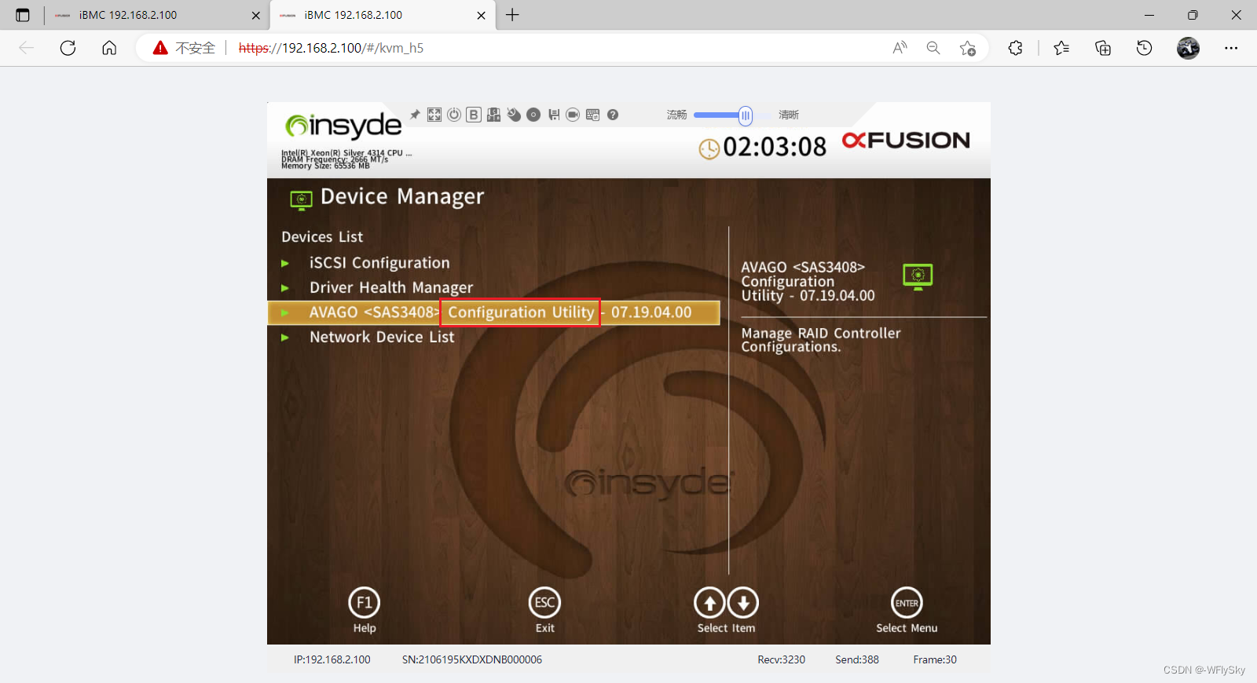Click the SN:2106195KXDXDNB000006 status text
Screen dimensions: 1257x683
pyautogui.click(x=472, y=659)
